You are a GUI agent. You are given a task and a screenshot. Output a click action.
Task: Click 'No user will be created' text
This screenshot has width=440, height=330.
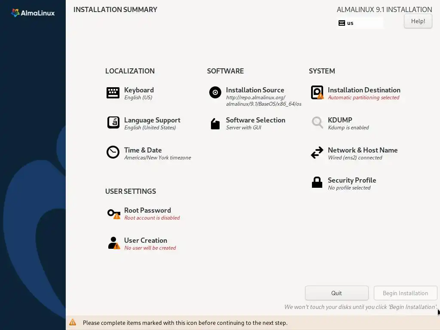[x=150, y=248]
